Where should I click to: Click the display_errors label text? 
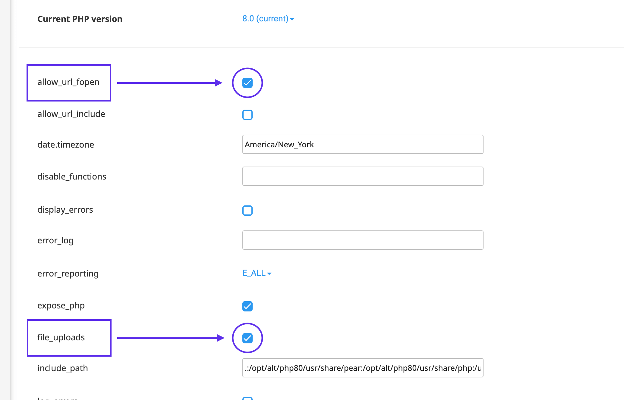(x=65, y=210)
